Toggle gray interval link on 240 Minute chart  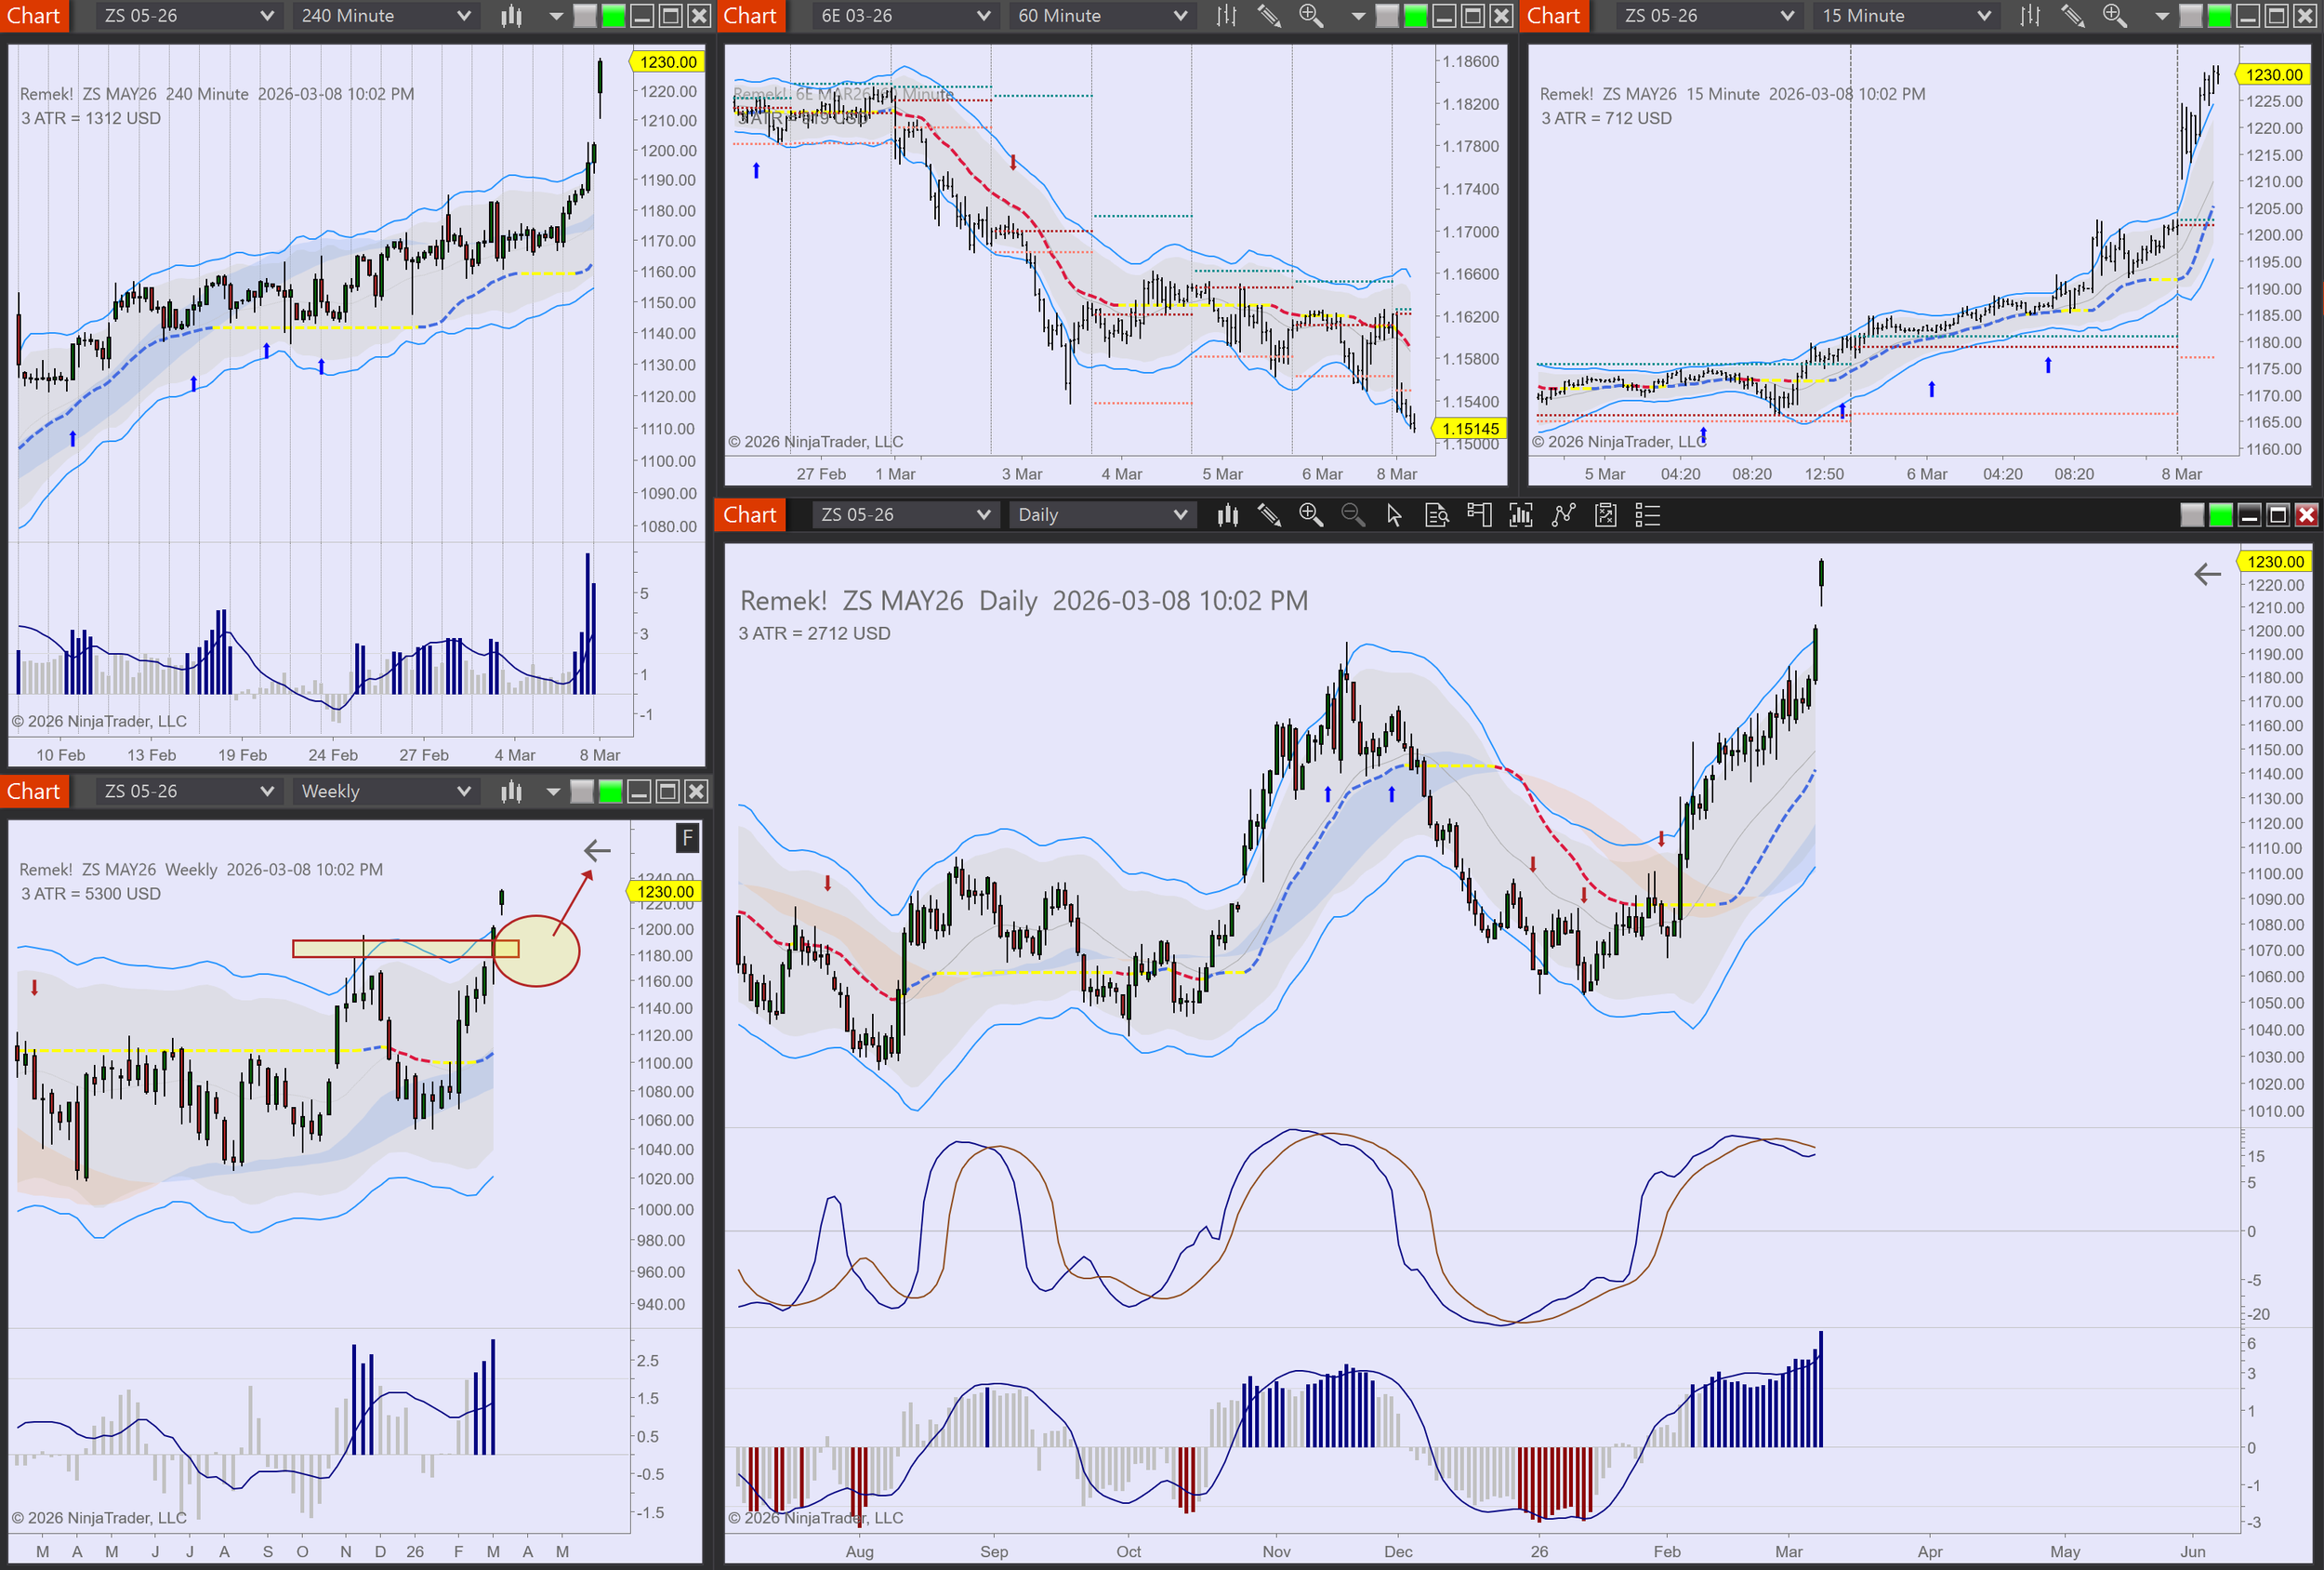(x=585, y=16)
